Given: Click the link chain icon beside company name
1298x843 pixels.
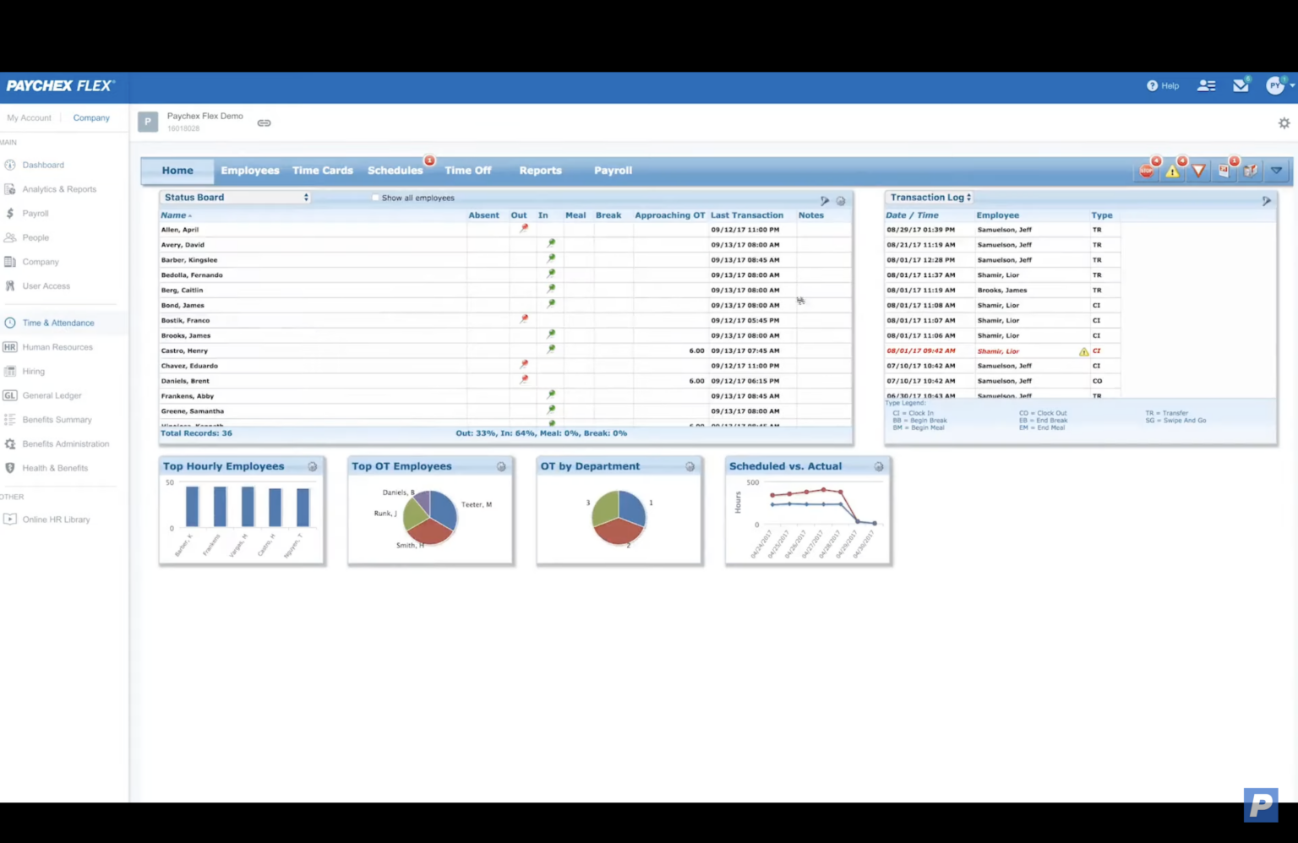Looking at the screenshot, I should (264, 123).
